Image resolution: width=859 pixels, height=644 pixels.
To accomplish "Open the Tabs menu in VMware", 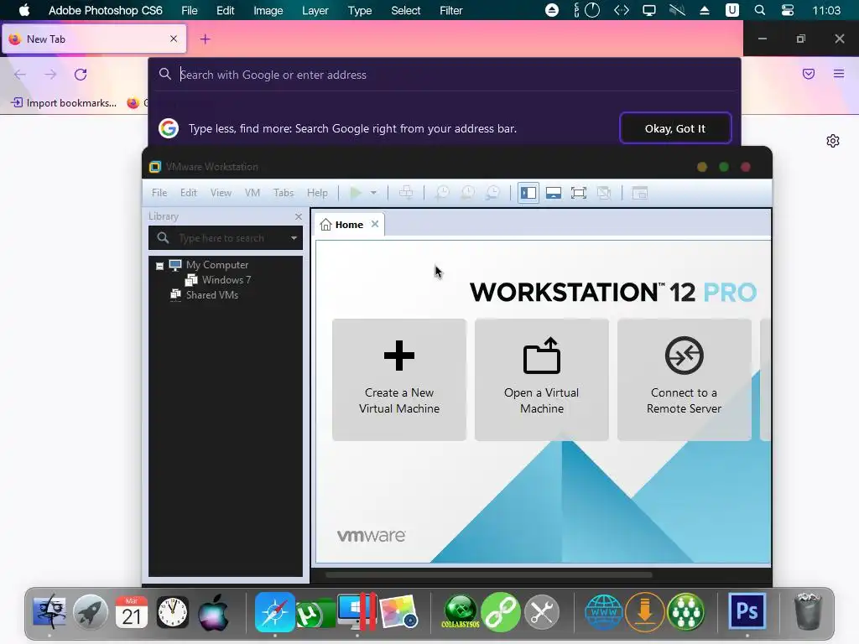I will tap(284, 193).
